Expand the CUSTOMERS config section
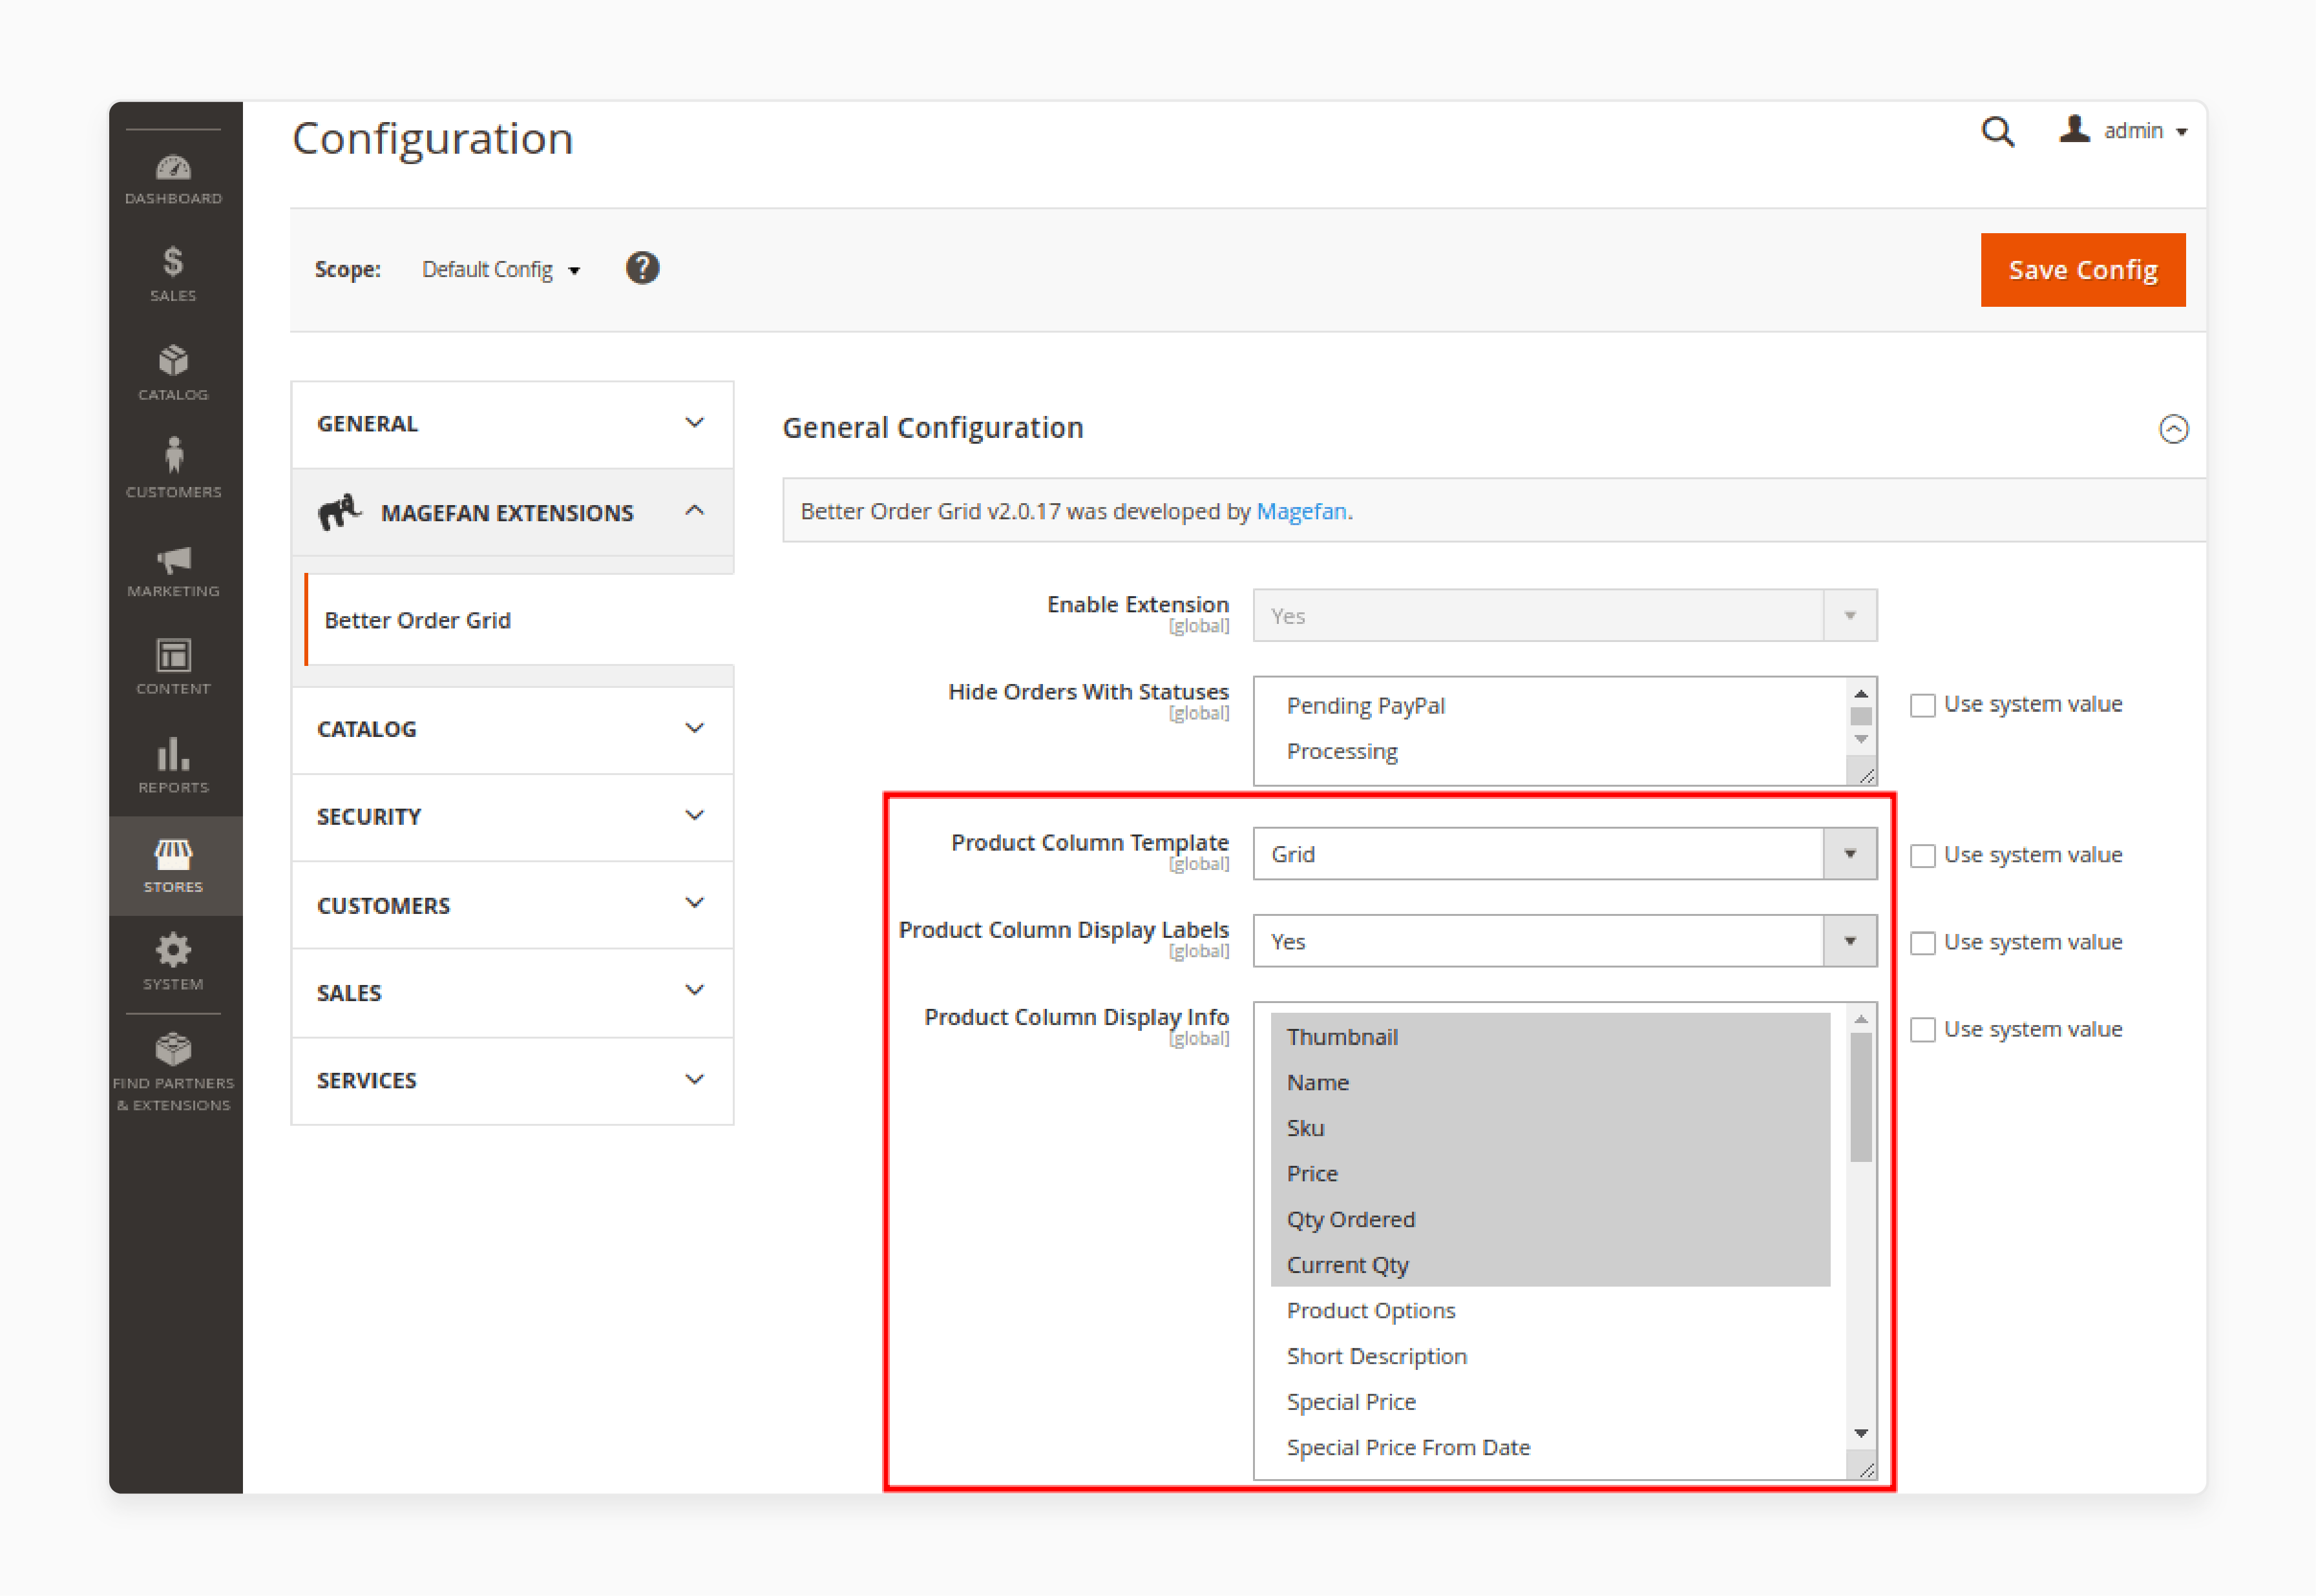This screenshot has height=1596, width=2316. click(511, 905)
